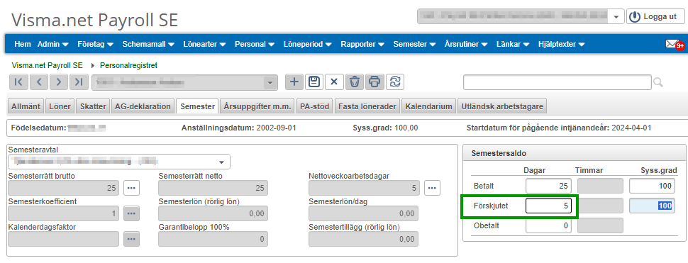Click the Personalregistret breadcrumb link
Screen dimensions: 688x263
point(128,66)
